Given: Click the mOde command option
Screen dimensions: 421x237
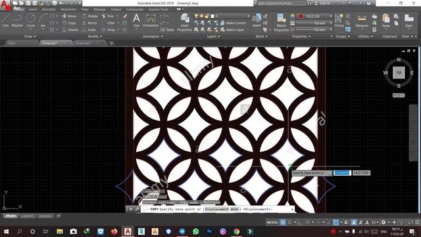Looking at the screenshot, I should click(234, 209).
